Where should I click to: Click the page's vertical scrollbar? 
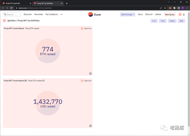tap(189, 70)
